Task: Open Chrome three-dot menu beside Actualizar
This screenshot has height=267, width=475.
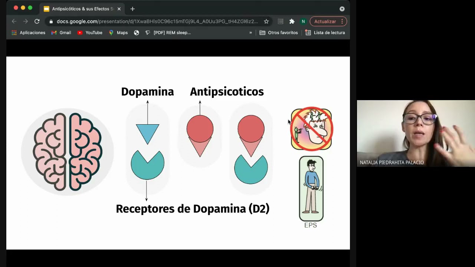Action: 342,22
